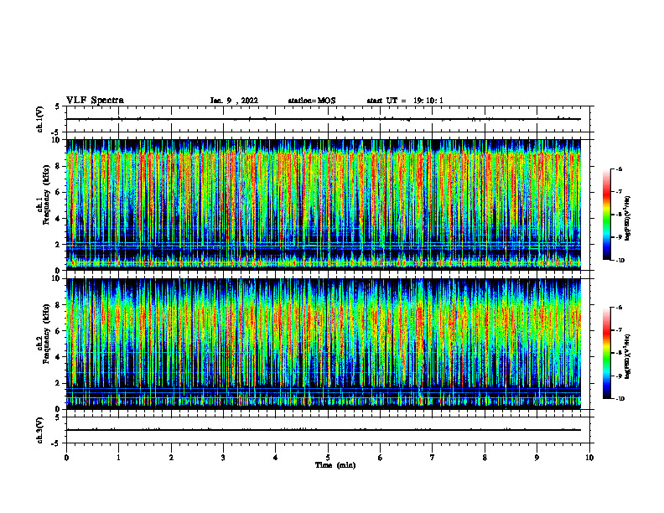Image resolution: width=664 pixels, height=513 pixels.
Task: Click the ch.1 voltage waveform trace
Action: click(324, 119)
